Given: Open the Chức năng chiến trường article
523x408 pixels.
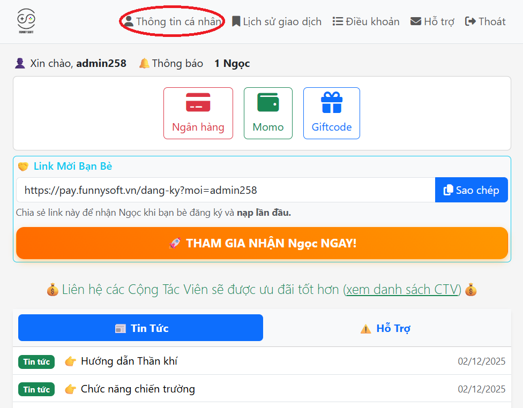Looking at the screenshot, I should click(138, 389).
